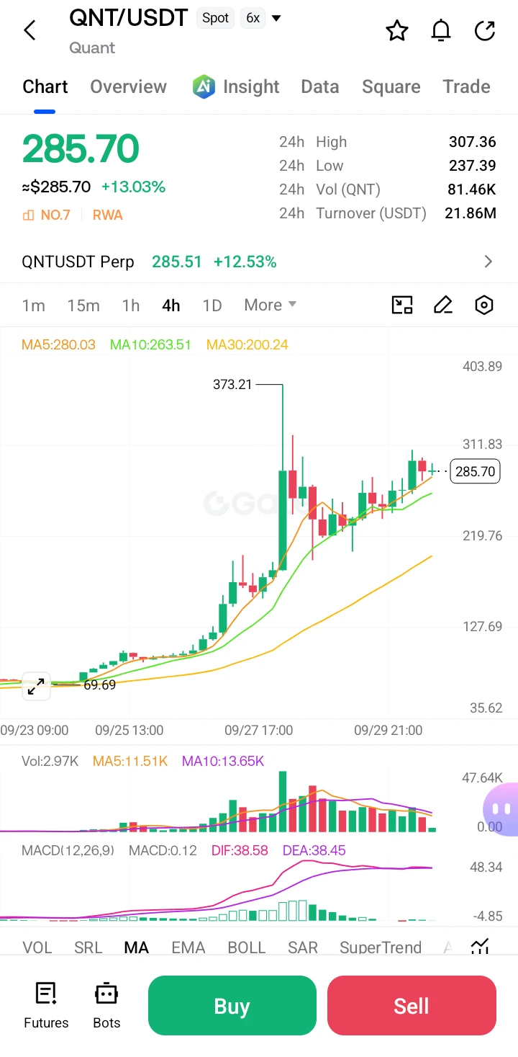Toggle the BOLL indicator
Screen dimensions: 518x1057
(x=247, y=947)
